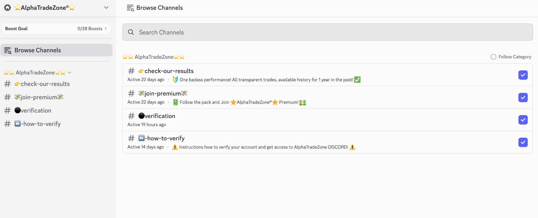Click the Browse Channels icon in sidebar
Image resolution: width=538 pixels, height=218 pixels.
pyautogui.click(x=7, y=50)
